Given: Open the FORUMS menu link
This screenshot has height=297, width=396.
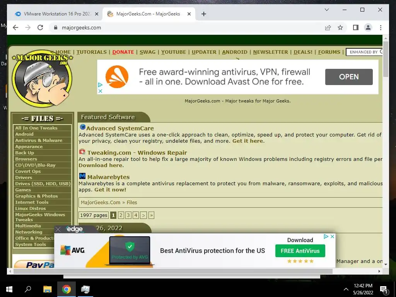Looking at the screenshot, I should click(x=329, y=52).
